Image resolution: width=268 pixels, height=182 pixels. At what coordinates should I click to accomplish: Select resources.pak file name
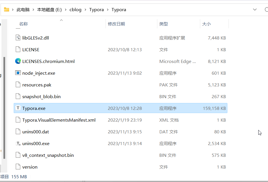pyautogui.click(x=37, y=85)
